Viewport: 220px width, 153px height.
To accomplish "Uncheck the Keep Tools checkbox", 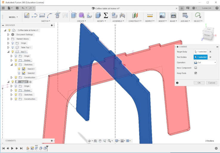I will coord(196,73).
